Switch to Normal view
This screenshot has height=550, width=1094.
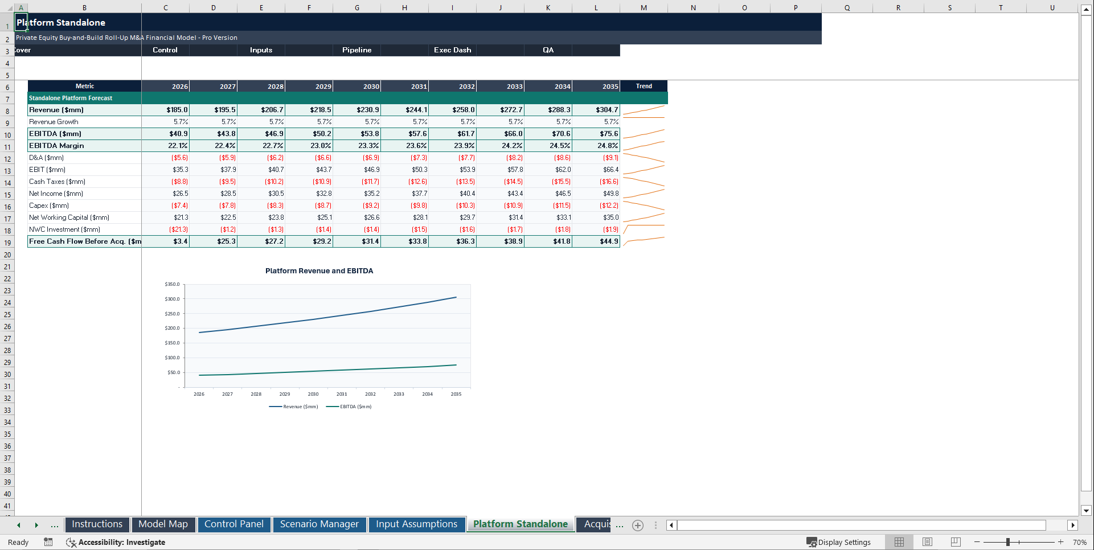pyautogui.click(x=899, y=542)
